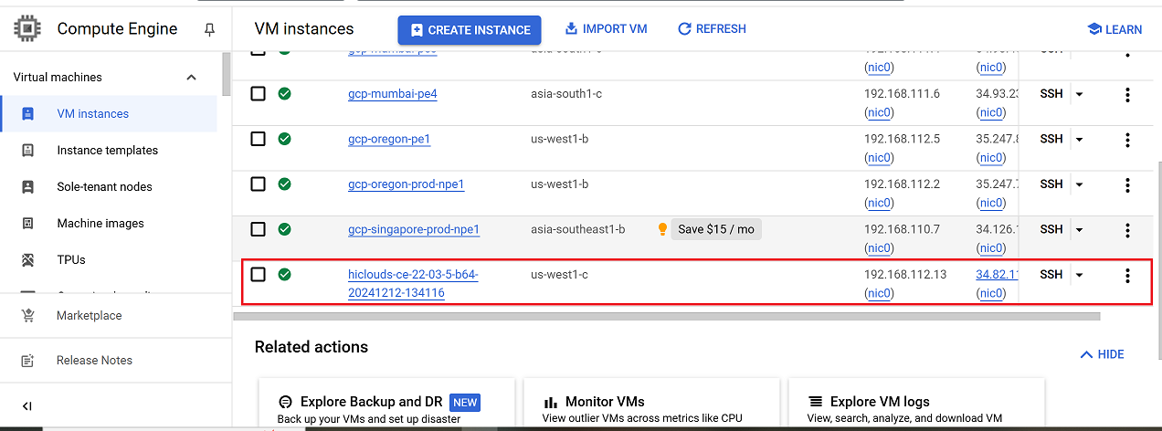
Task: Select checkbox for hiclouds-ce-22-03-5-b64 instance
Action: tap(259, 274)
